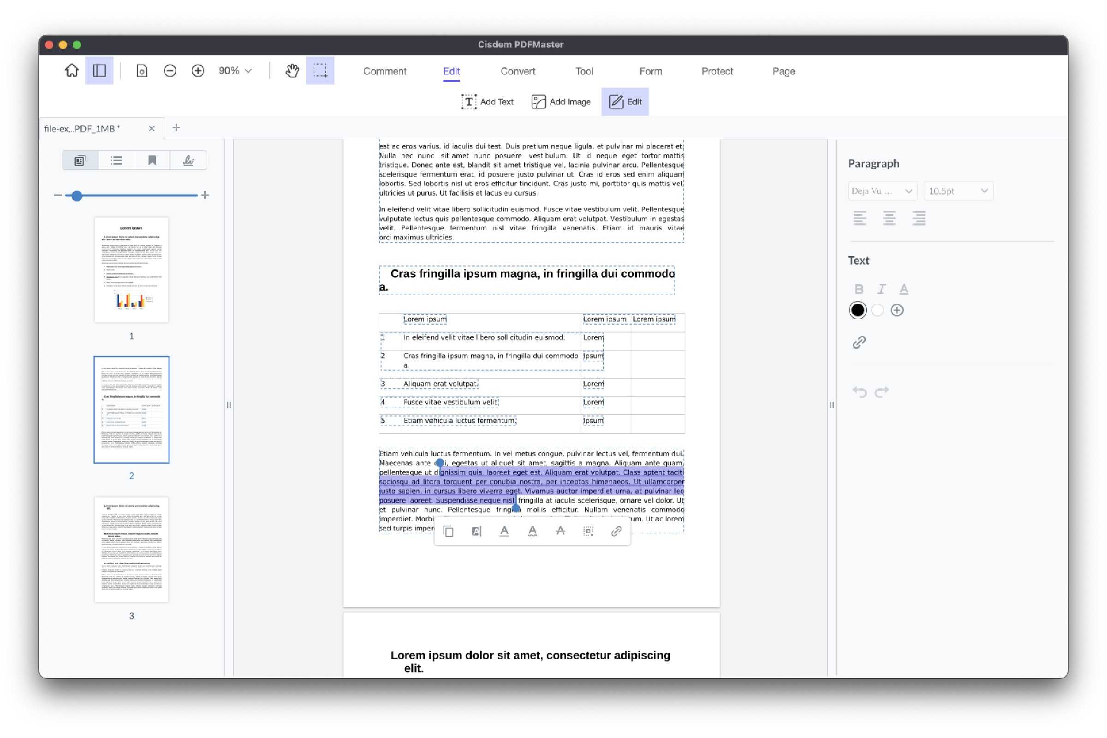Open page display settings icon
The height and width of the screenshot is (738, 1107).
142,71
